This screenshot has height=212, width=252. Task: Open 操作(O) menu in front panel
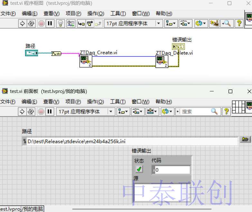(x=96, y=102)
